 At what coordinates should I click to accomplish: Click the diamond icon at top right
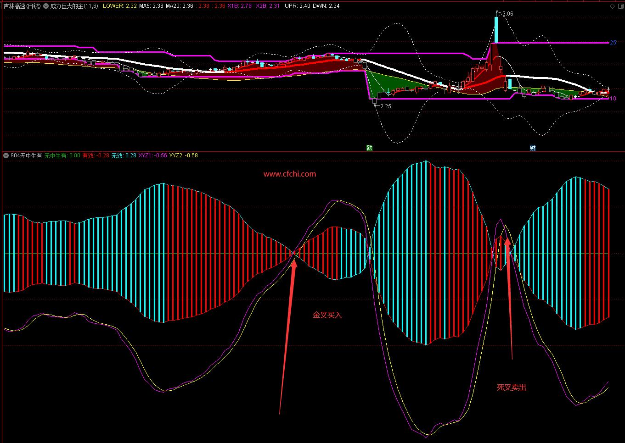(611, 6)
